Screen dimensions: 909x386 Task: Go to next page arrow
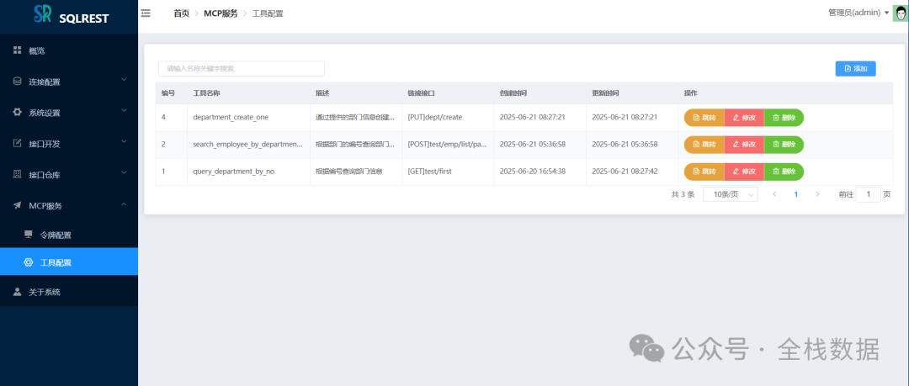(817, 194)
